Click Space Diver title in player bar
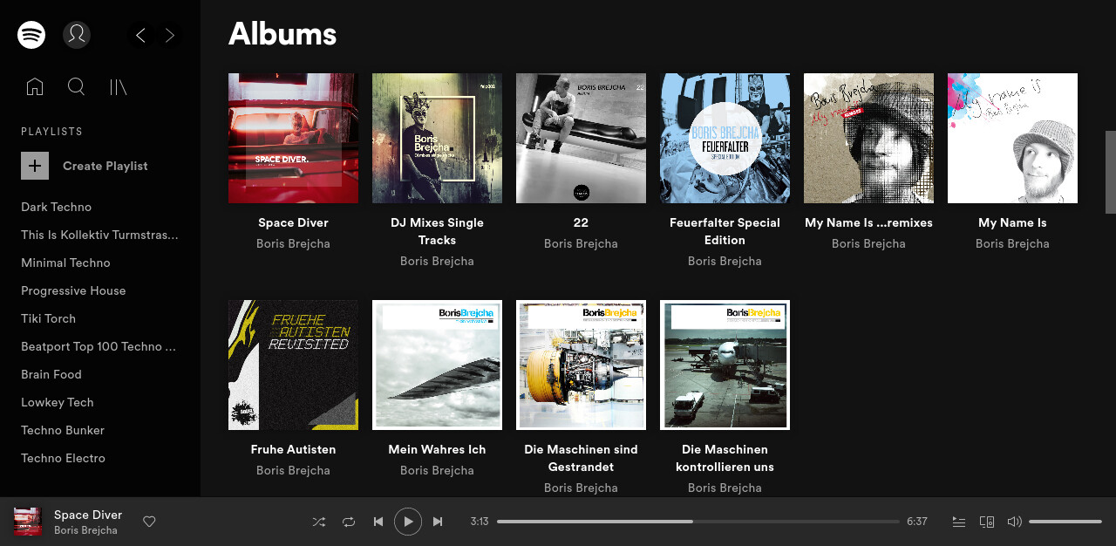 point(88,515)
